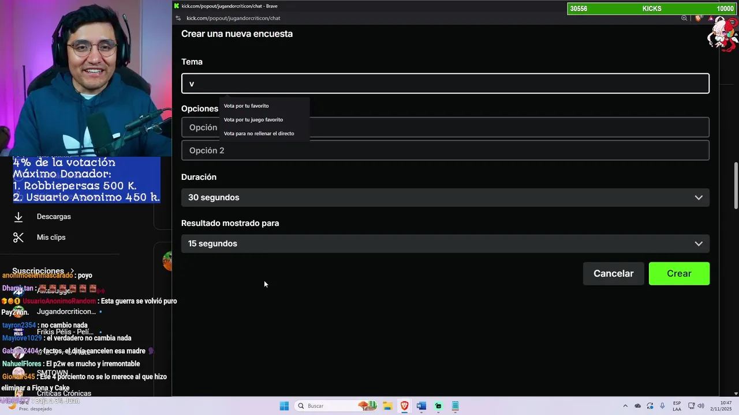Open the Duración dropdown showing 30 segundos

click(x=445, y=198)
